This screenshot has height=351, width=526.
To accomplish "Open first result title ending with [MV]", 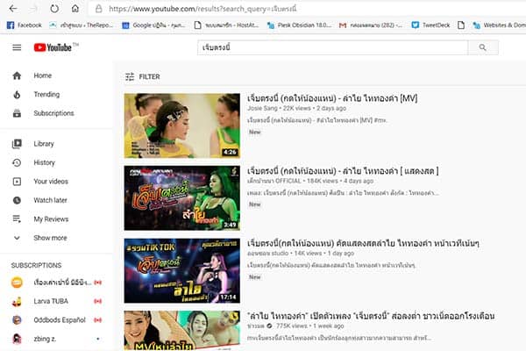I will 332,98.
